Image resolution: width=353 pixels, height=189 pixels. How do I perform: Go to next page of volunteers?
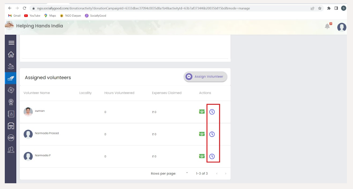225,173
